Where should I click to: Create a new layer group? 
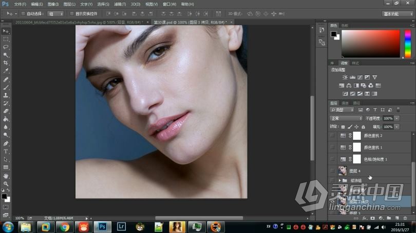(x=389, y=218)
